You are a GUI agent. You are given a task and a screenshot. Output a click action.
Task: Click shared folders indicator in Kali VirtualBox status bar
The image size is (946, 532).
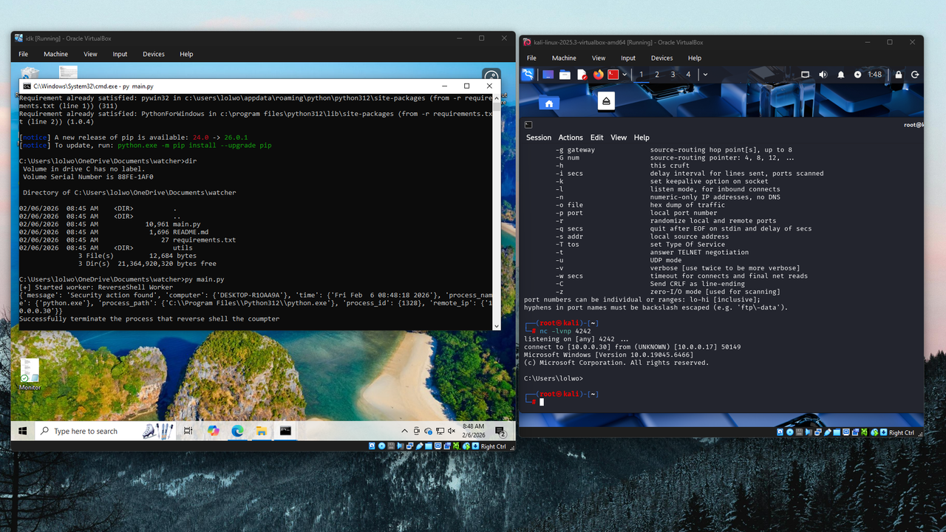[837, 432]
